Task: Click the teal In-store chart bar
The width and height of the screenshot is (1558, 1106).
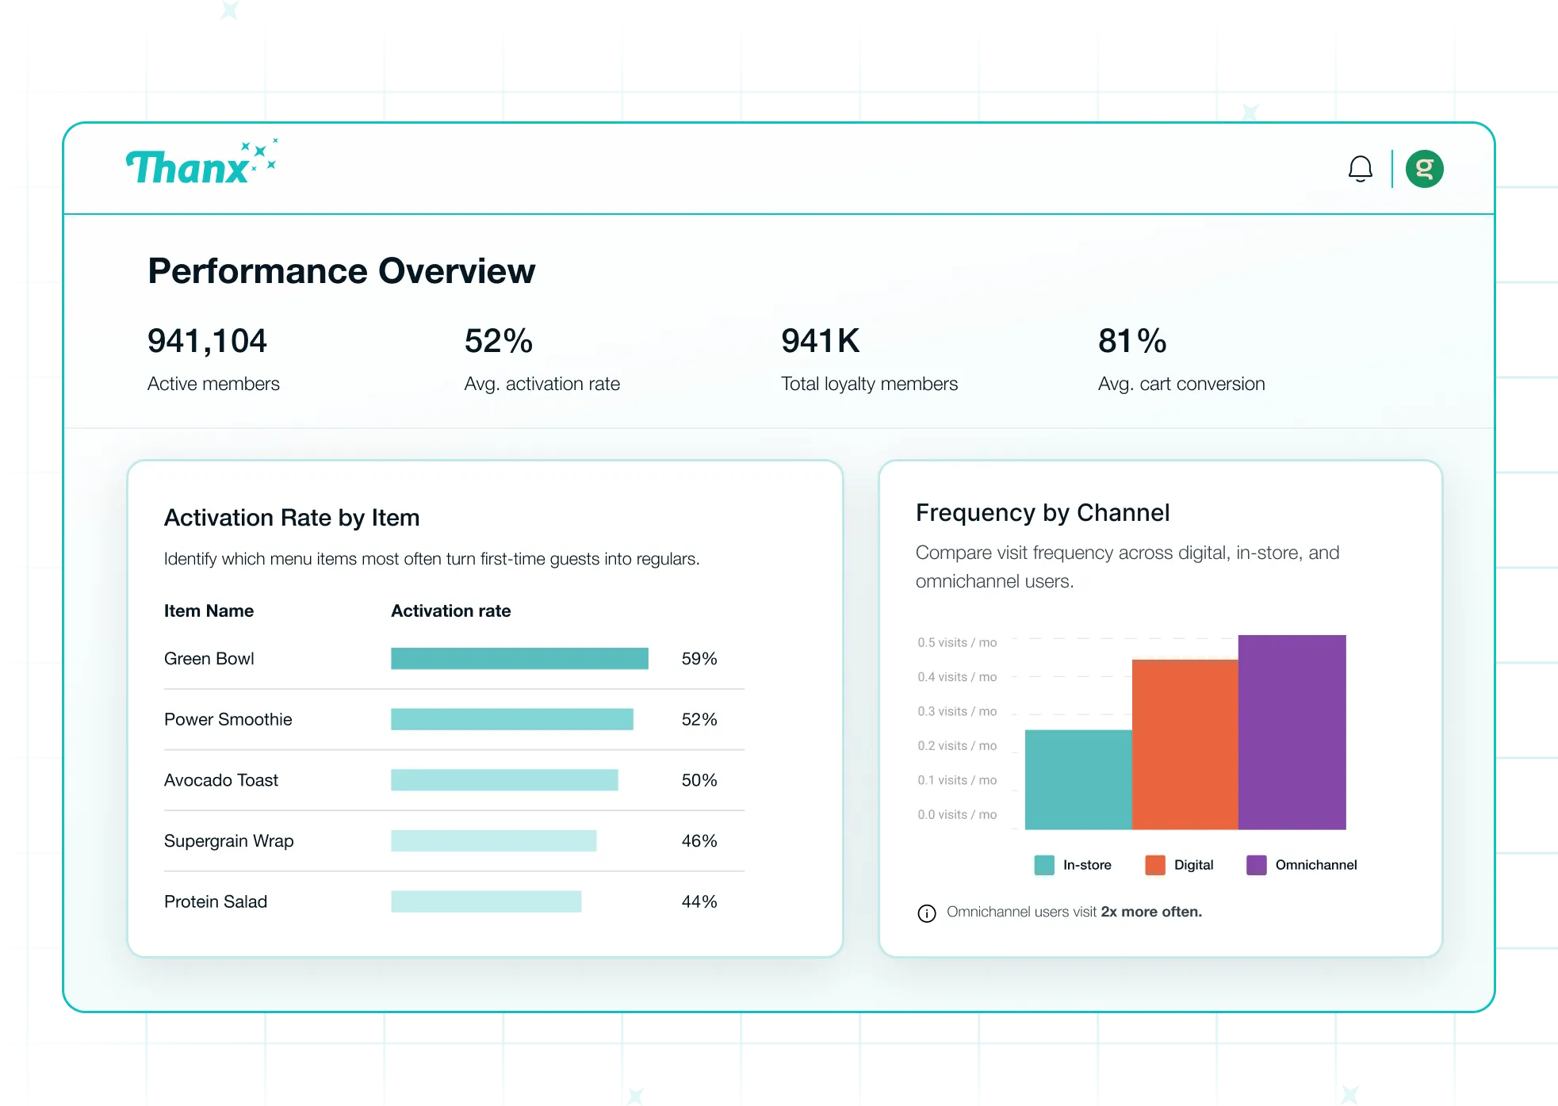Action: coord(1078,779)
